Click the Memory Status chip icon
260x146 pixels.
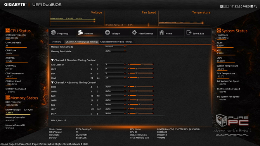click(x=7, y=98)
